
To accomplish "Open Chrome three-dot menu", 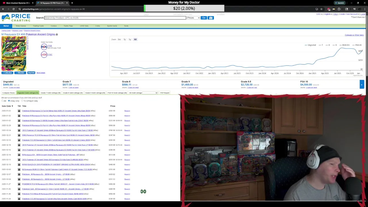I will point(365,9).
